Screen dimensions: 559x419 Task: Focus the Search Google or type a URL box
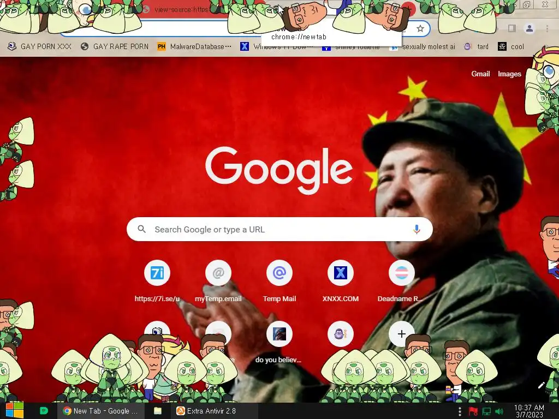click(279, 229)
